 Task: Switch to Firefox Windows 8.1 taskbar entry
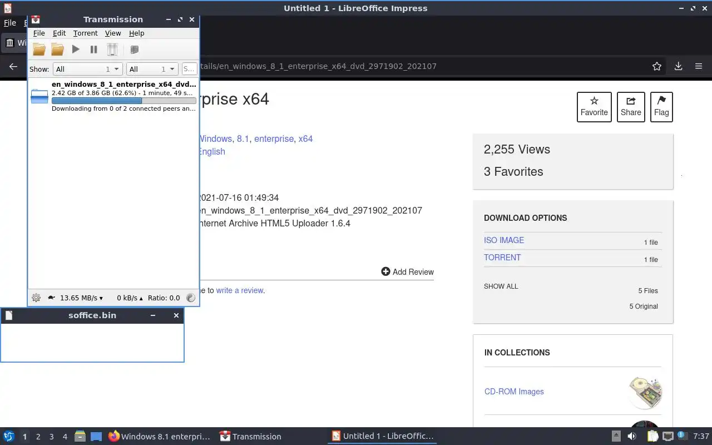point(159,437)
